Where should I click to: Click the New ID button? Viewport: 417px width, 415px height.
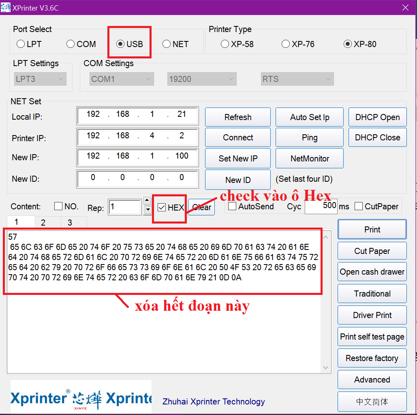click(238, 180)
